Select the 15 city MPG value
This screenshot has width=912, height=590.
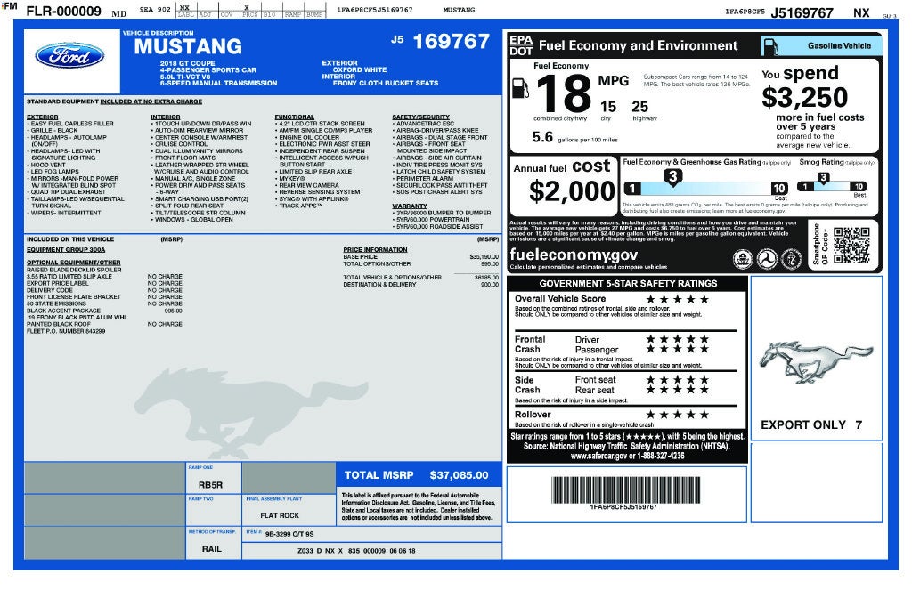607,107
